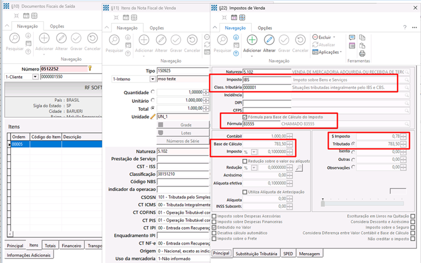Viewport: 421px width, 263px height.
Task: Check Utiliza Alíquota de Antecipação
Action: (x=245, y=192)
